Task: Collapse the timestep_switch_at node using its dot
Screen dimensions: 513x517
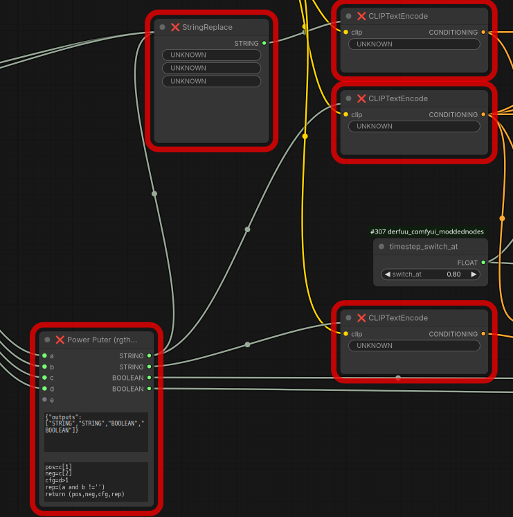Action: click(x=381, y=246)
